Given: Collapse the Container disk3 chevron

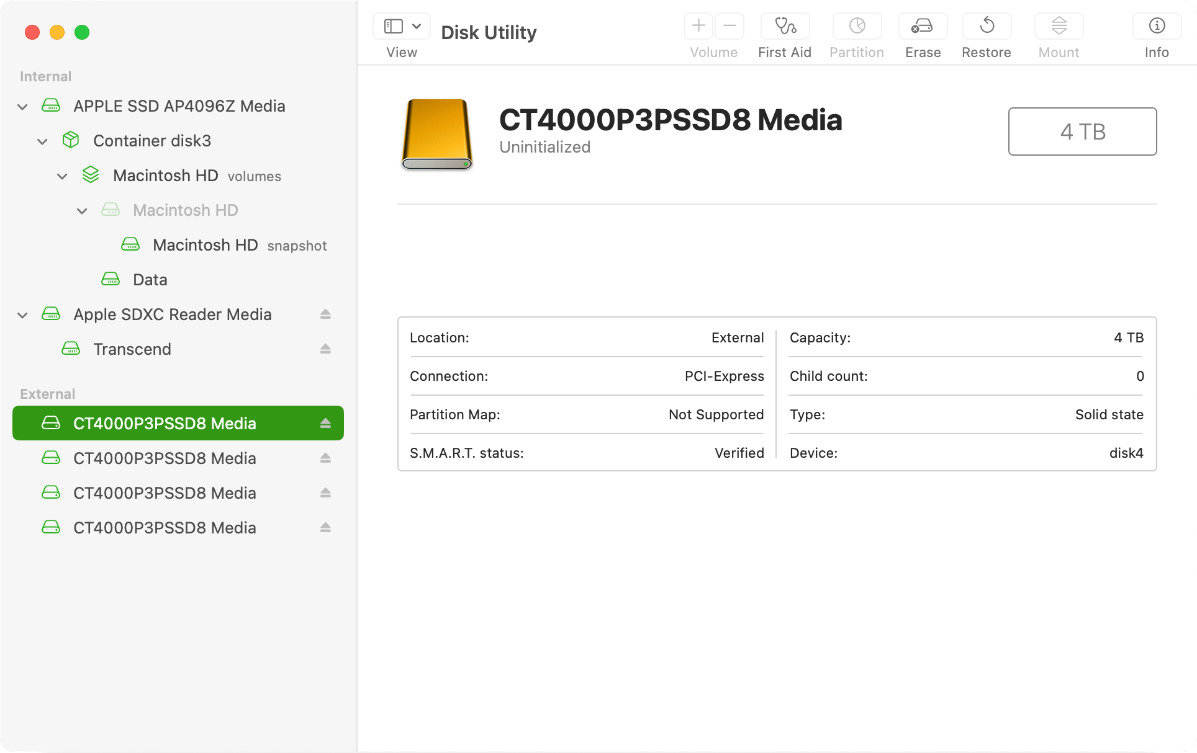Looking at the screenshot, I should pos(42,141).
